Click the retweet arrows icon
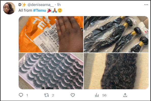The image size is (151, 101). (x=47, y=95)
